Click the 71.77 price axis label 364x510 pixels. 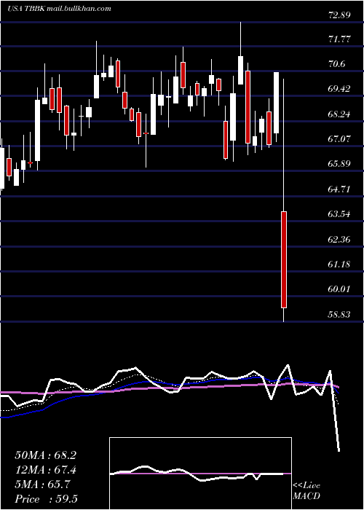[x=339, y=39]
